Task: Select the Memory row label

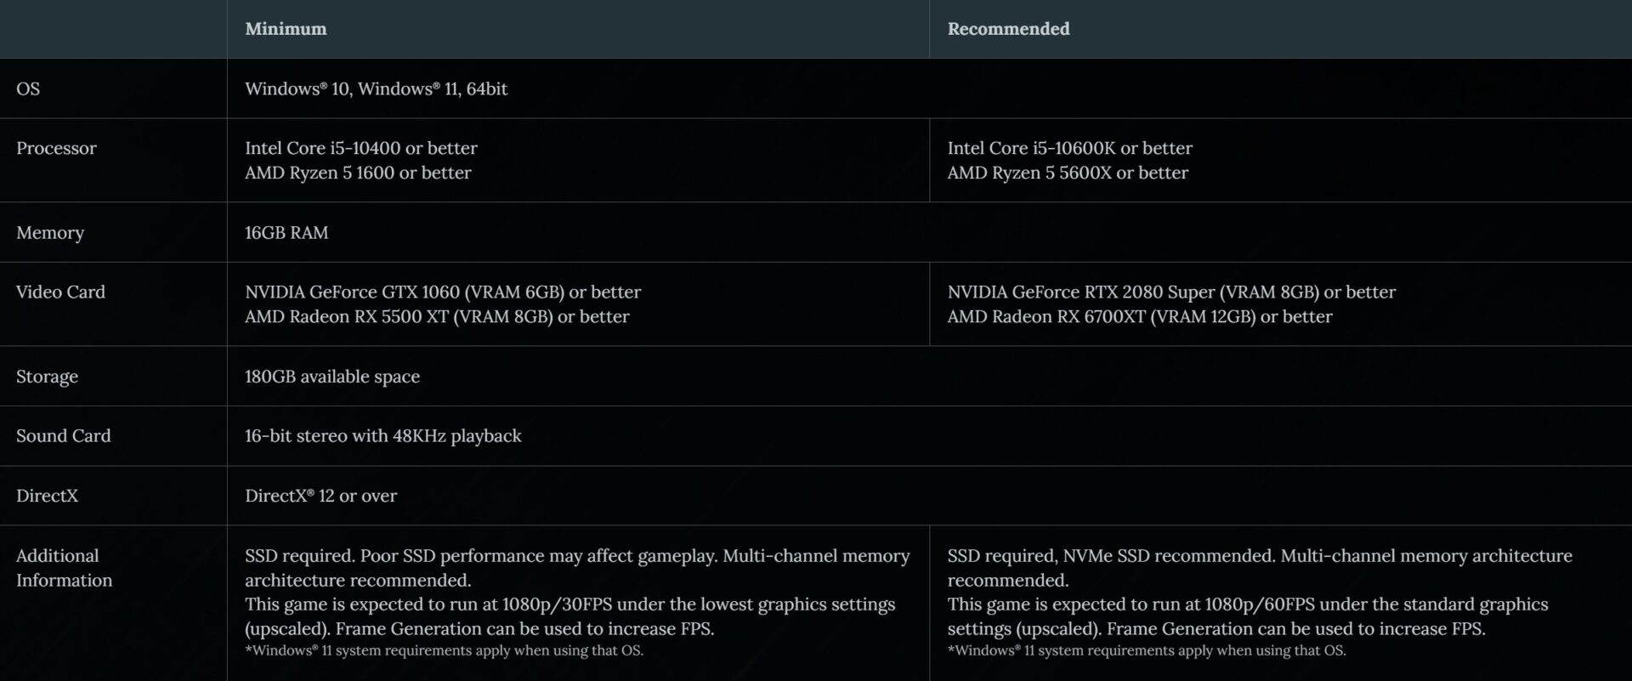Action: coord(50,232)
